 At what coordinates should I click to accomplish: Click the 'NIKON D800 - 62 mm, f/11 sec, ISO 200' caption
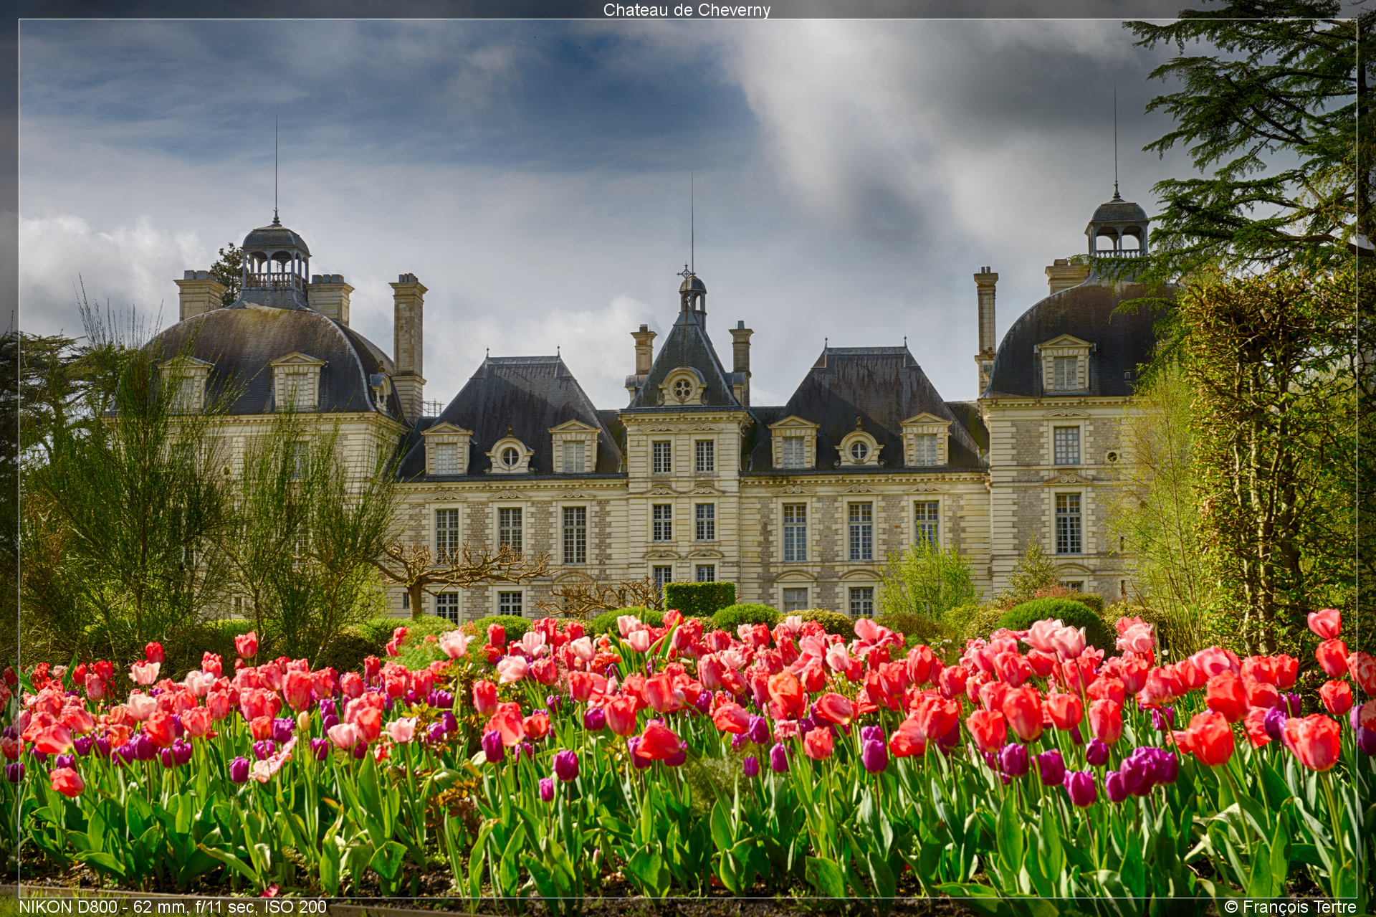[173, 907]
